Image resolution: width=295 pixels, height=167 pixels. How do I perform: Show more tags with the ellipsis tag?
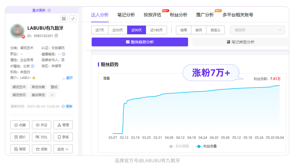52,95
